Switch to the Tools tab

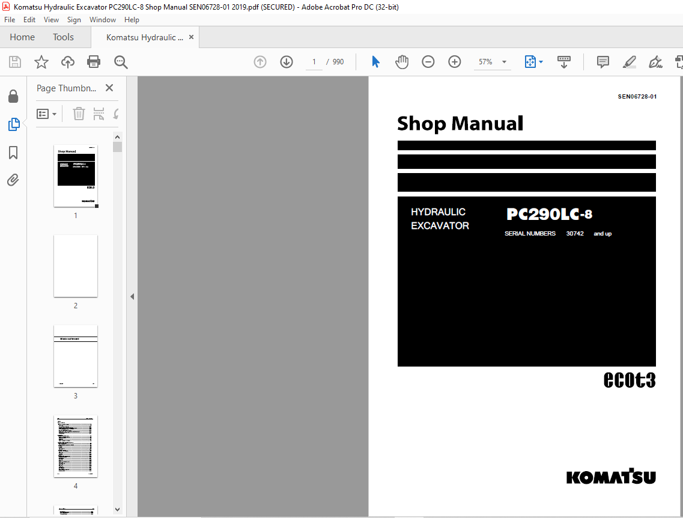[x=63, y=37]
